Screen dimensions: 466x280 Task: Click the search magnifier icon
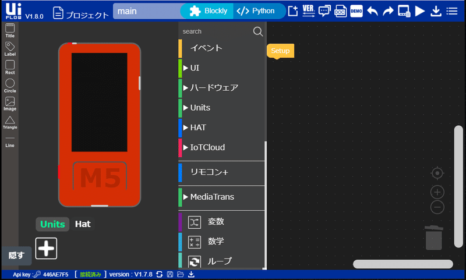point(258,31)
